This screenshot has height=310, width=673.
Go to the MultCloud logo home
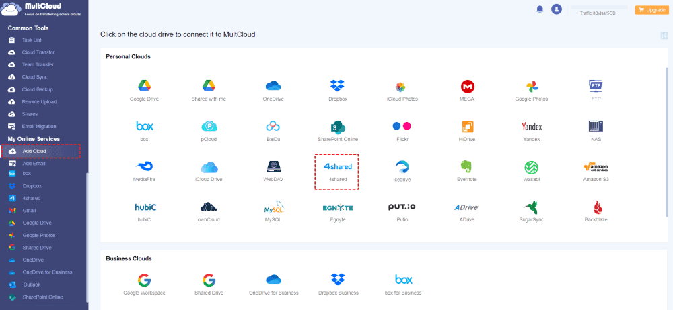pos(41,9)
